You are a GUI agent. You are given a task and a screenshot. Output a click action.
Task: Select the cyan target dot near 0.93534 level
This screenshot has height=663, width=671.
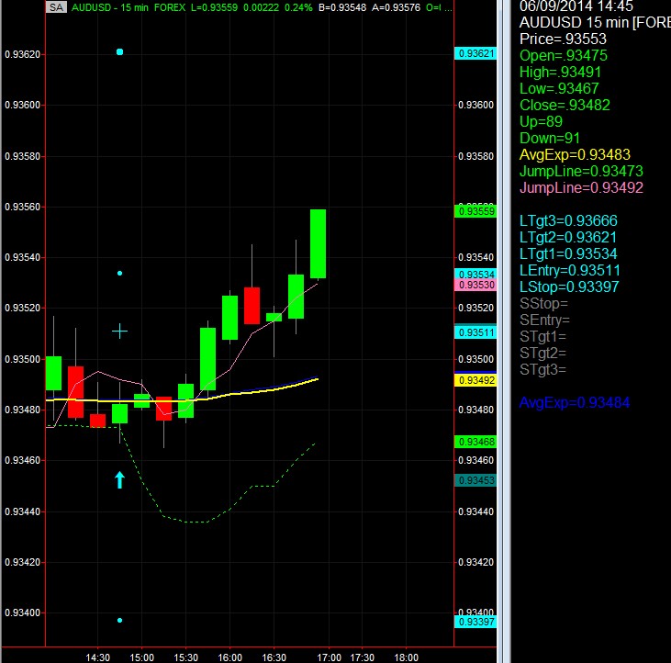[x=120, y=273]
